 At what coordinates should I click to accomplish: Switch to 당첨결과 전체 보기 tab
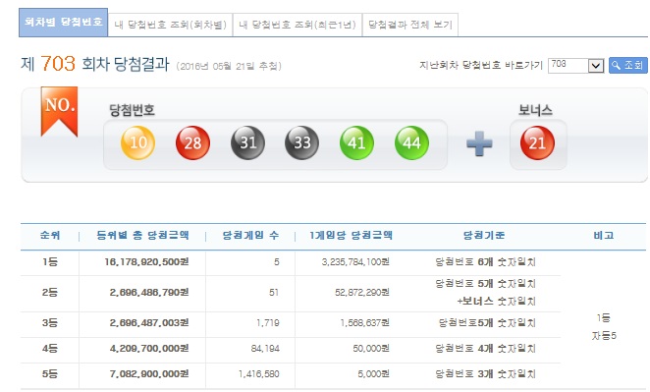click(410, 25)
